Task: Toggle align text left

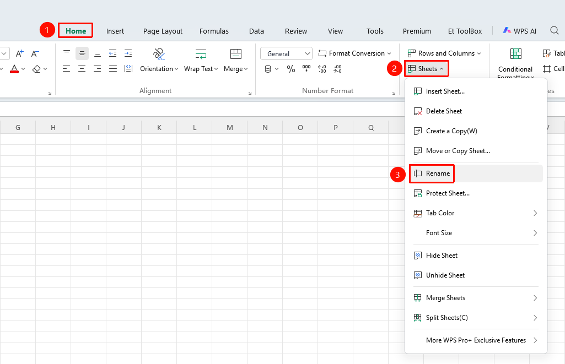Action: coord(67,69)
